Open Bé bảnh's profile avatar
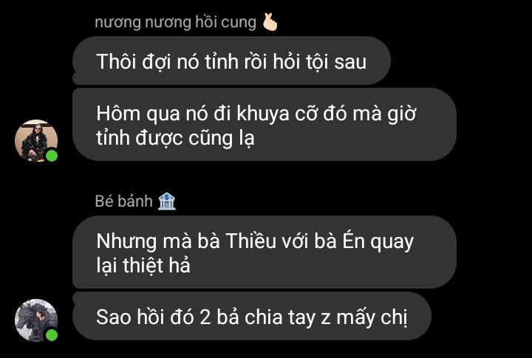Screen dimensions: 532x358 (36, 320)
